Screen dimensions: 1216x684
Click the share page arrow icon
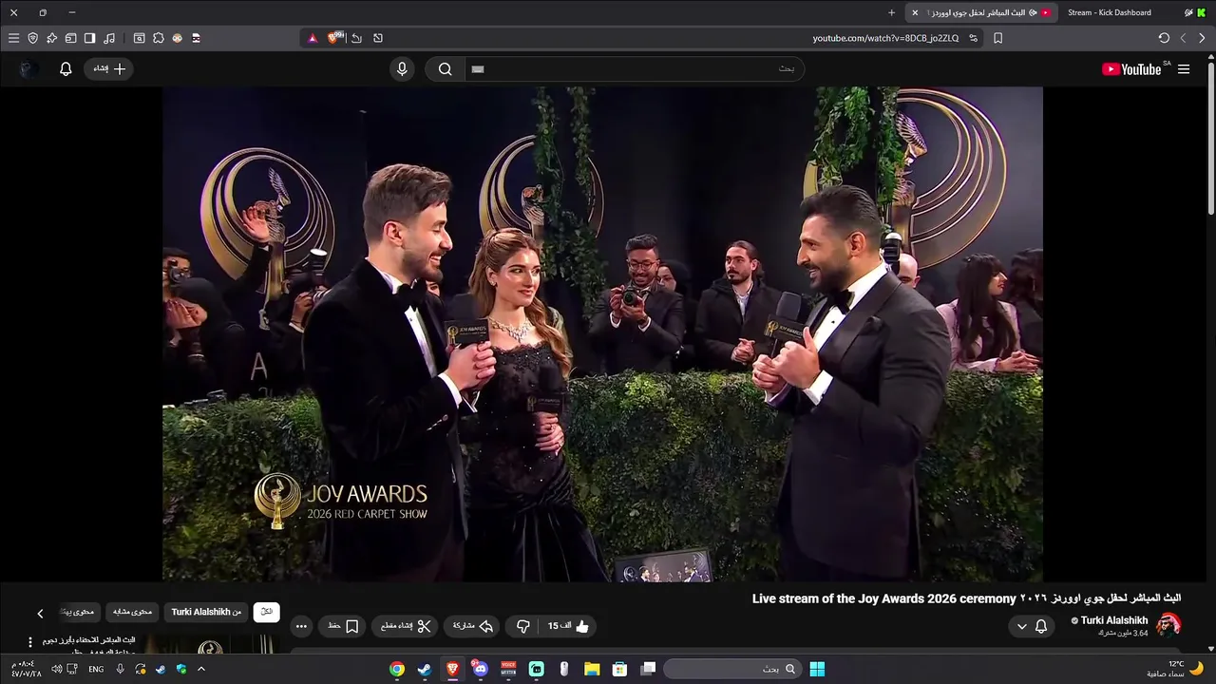point(356,38)
